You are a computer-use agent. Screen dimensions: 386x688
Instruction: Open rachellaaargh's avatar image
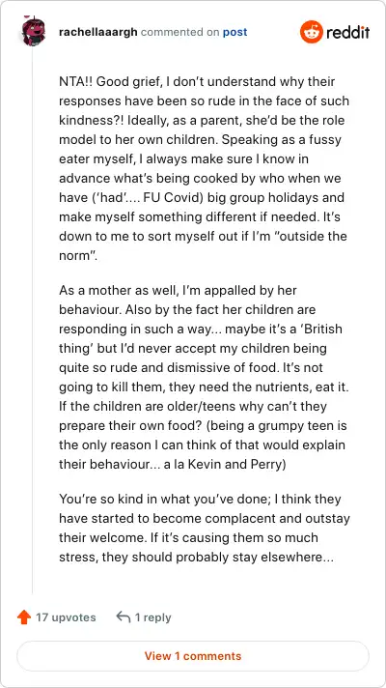point(34,31)
